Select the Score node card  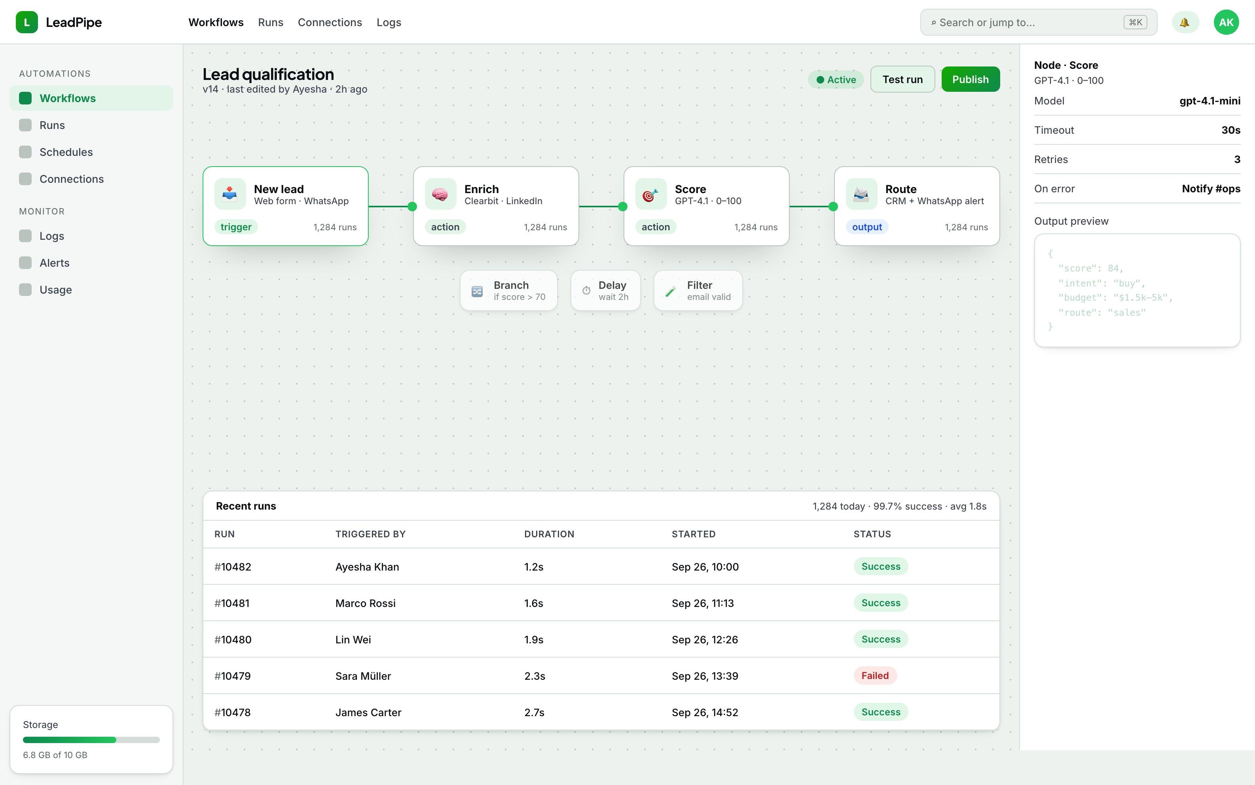(x=706, y=206)
